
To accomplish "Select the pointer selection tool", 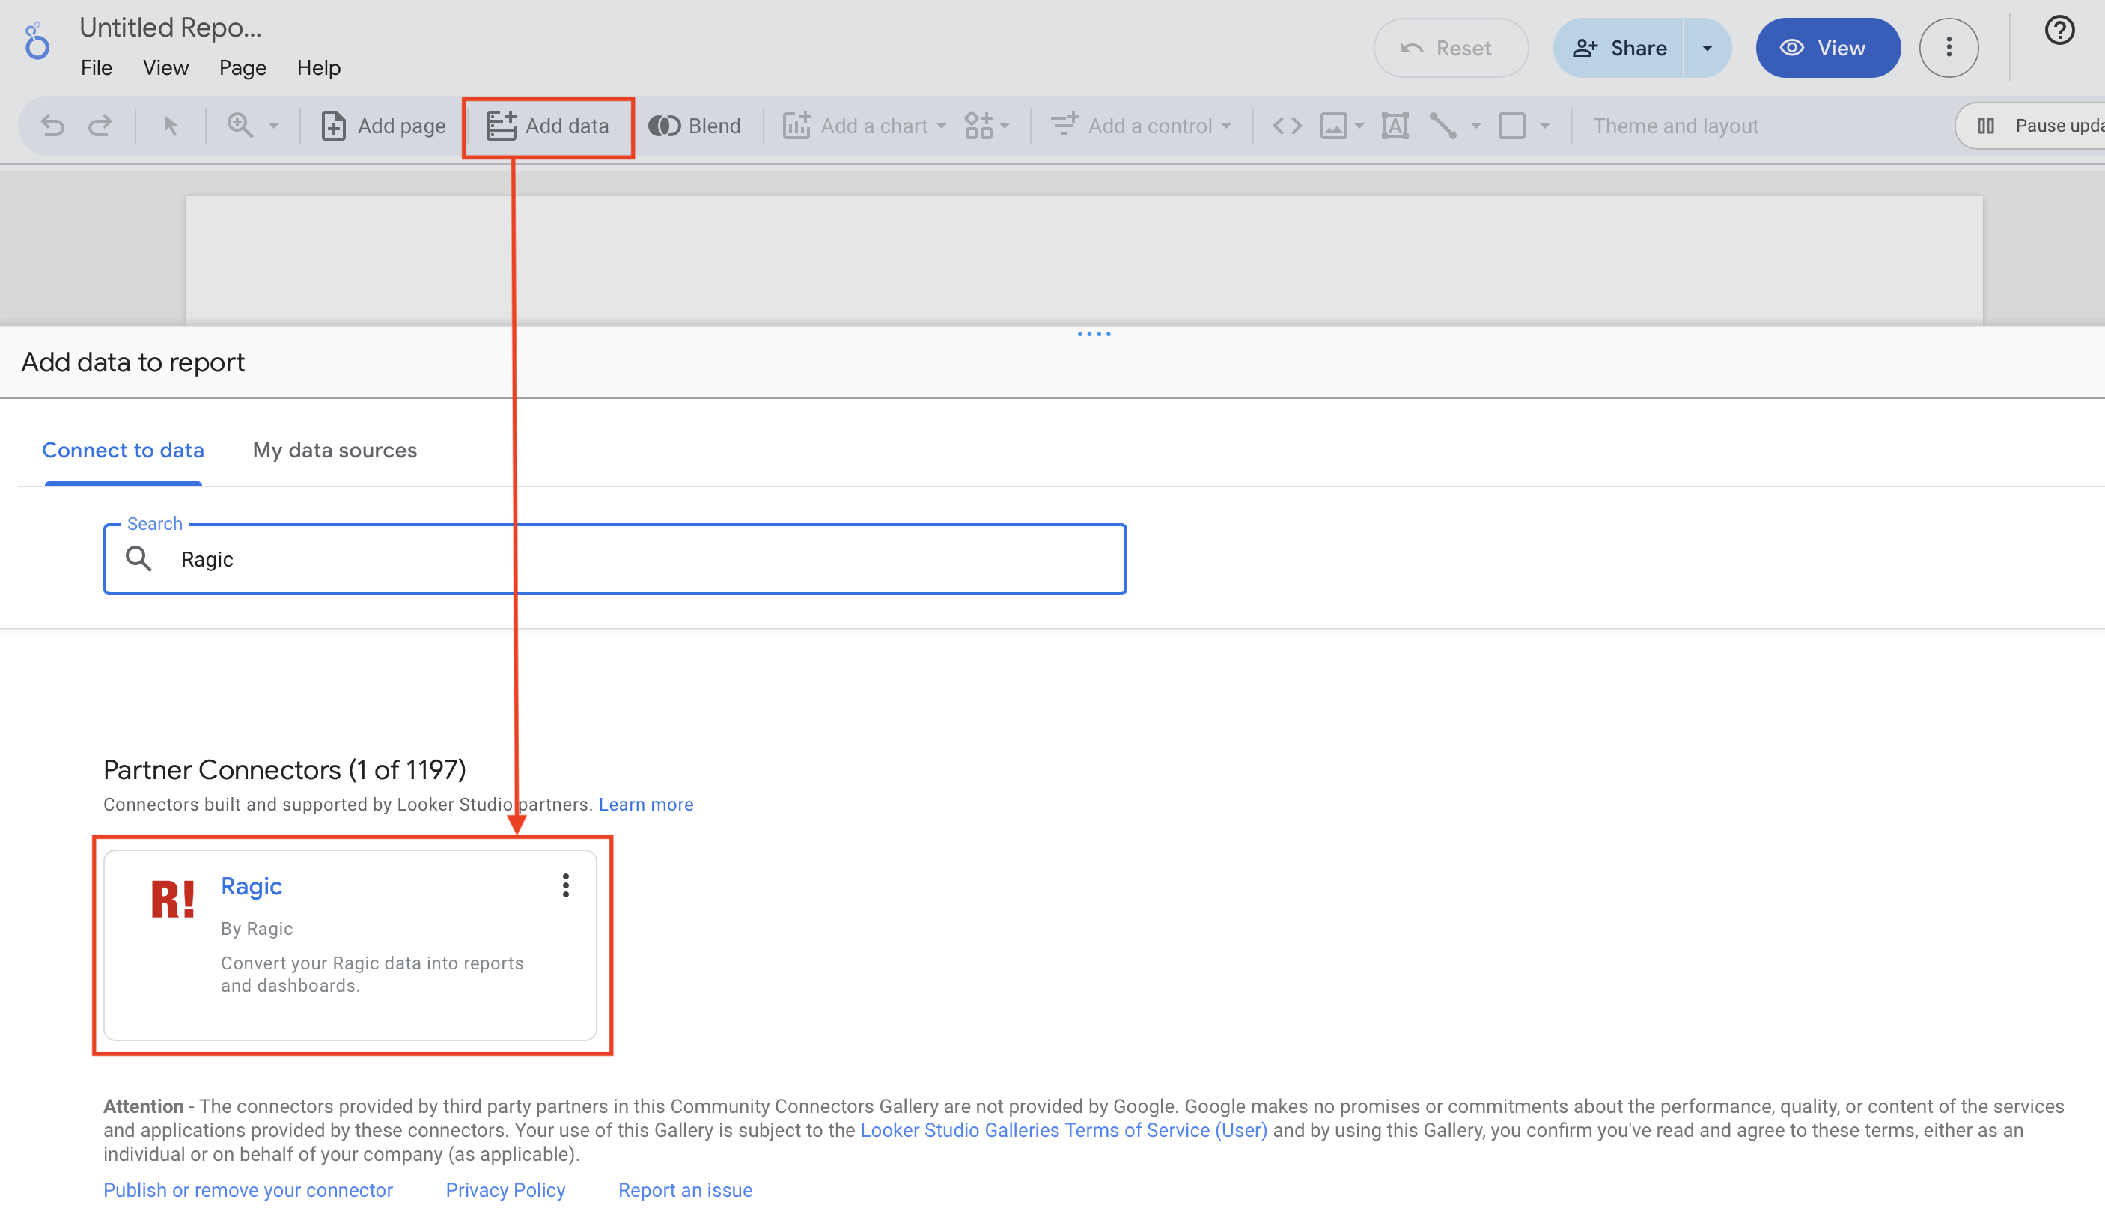I will (171, 126).
